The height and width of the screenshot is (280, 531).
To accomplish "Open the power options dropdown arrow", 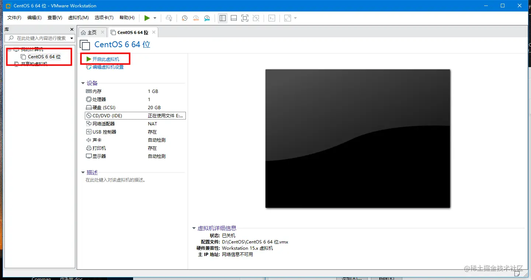I will [155, 18].
